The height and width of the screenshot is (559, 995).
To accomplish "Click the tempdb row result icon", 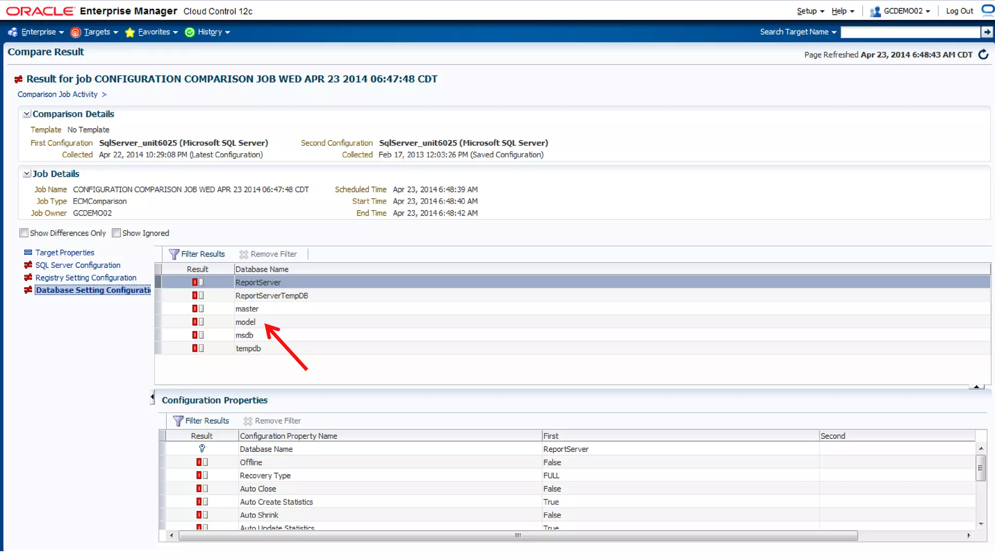I will pos(198,348).
